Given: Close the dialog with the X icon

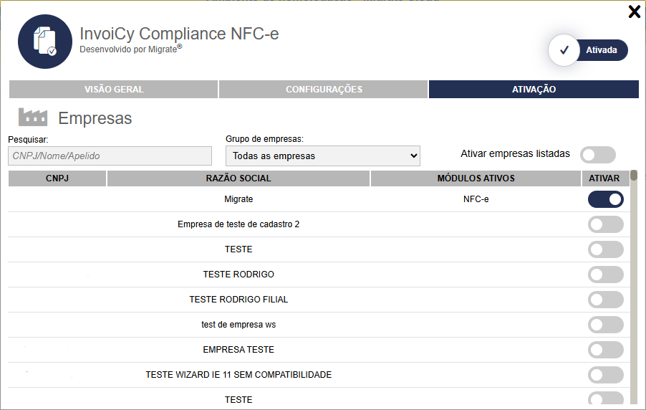Looking at the screenshot, I should (x=634, y=11).
